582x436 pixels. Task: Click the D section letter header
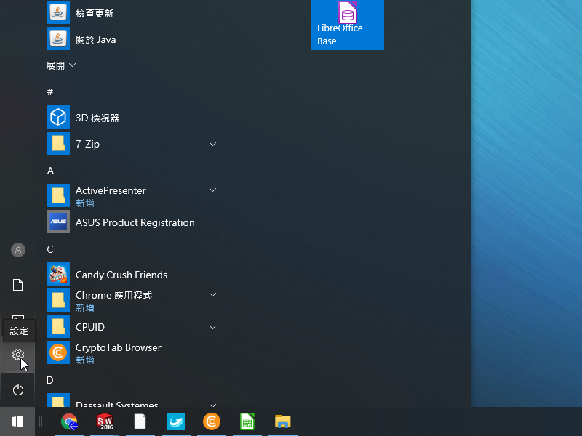[x=50, y=380]
